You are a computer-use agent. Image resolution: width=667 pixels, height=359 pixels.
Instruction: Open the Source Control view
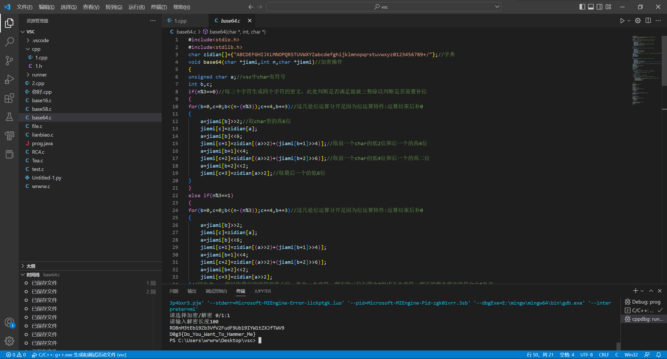click(x=9, y=60)
